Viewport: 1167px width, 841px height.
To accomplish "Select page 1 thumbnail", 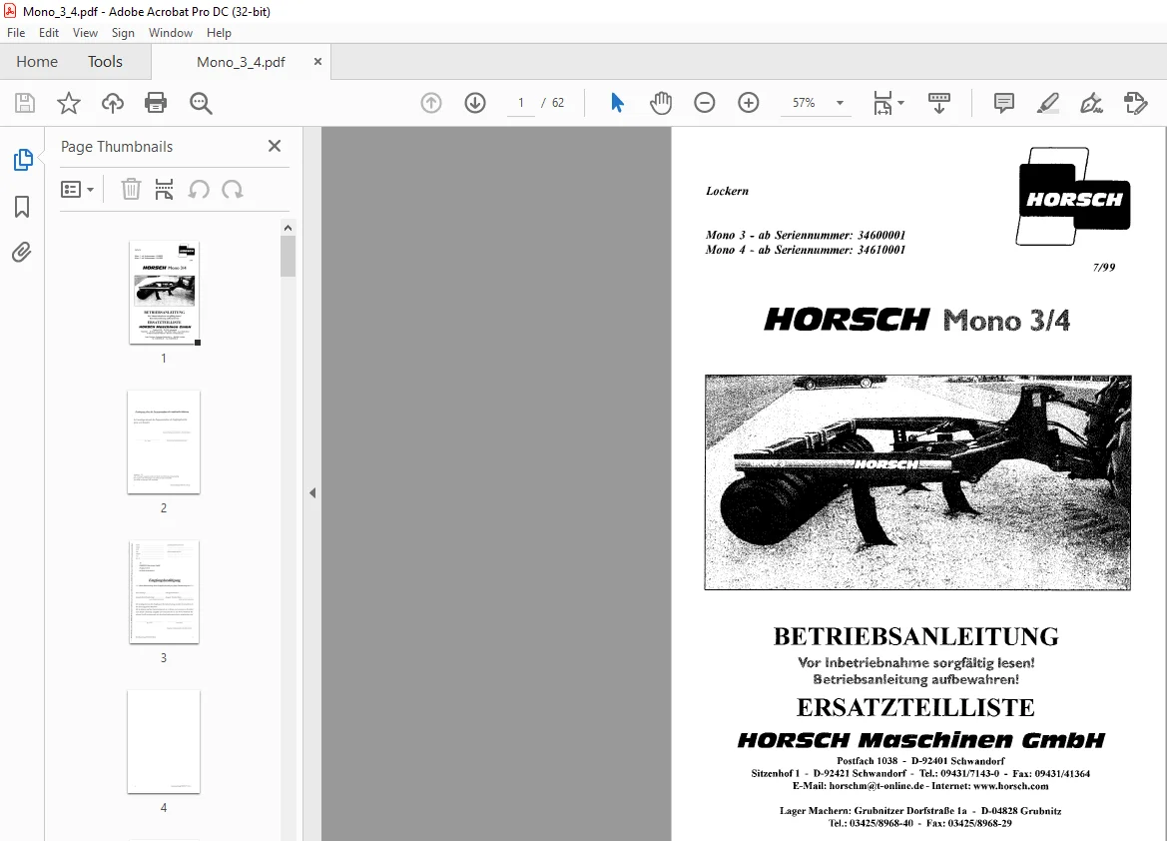I will tap(164, 292).
